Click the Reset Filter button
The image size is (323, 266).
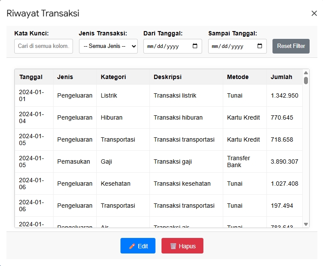coord(291,46)
